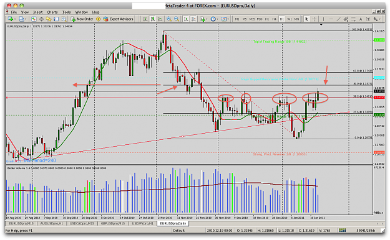Click the yellow diamond alert icon
Viewport: 390px width, 240px height.
[98, 19]
